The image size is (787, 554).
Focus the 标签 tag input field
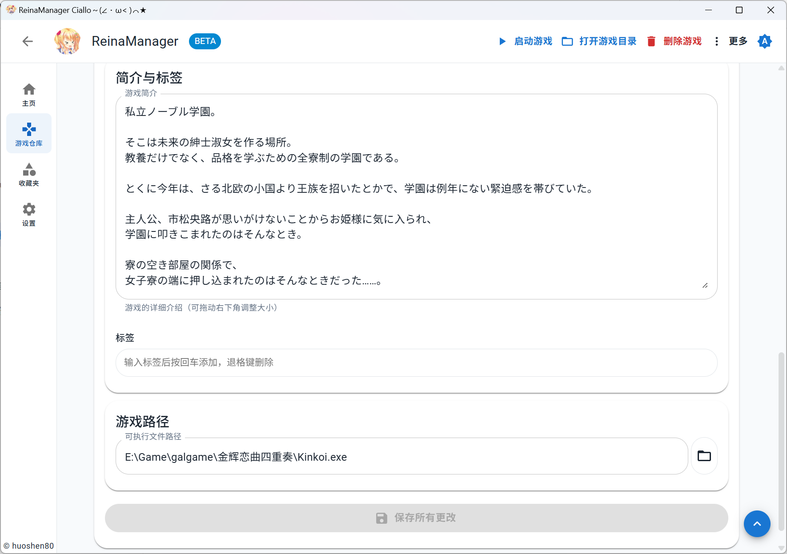click(416, 363)
